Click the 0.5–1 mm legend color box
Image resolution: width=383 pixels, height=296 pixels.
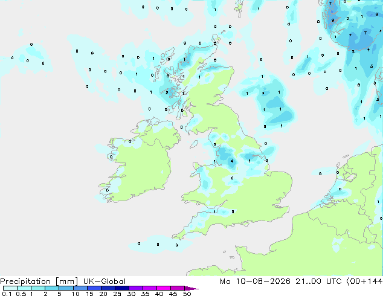pyautogui.click(x=24, y=288)
